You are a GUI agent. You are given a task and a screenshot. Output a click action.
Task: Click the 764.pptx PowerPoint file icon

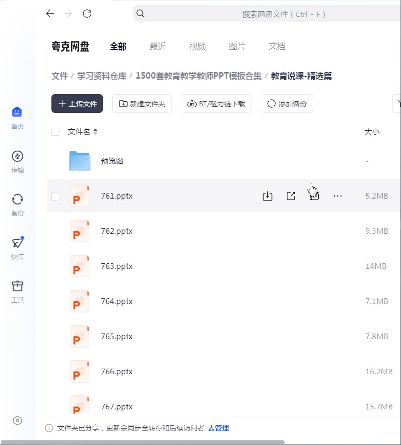[80, 301]
